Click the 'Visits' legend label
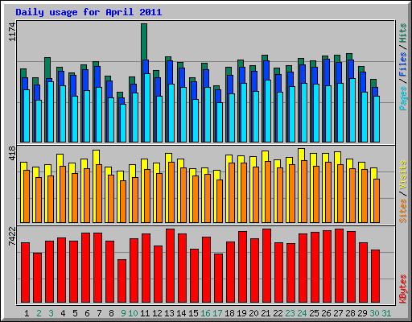This screenshot has width=412, height=322. coord(403,175)
